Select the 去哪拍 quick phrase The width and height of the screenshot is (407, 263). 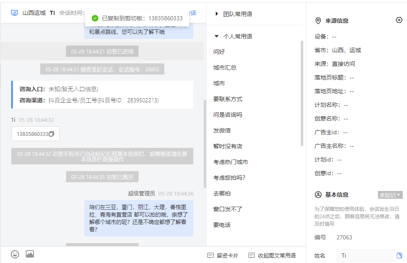coord(222,193)
